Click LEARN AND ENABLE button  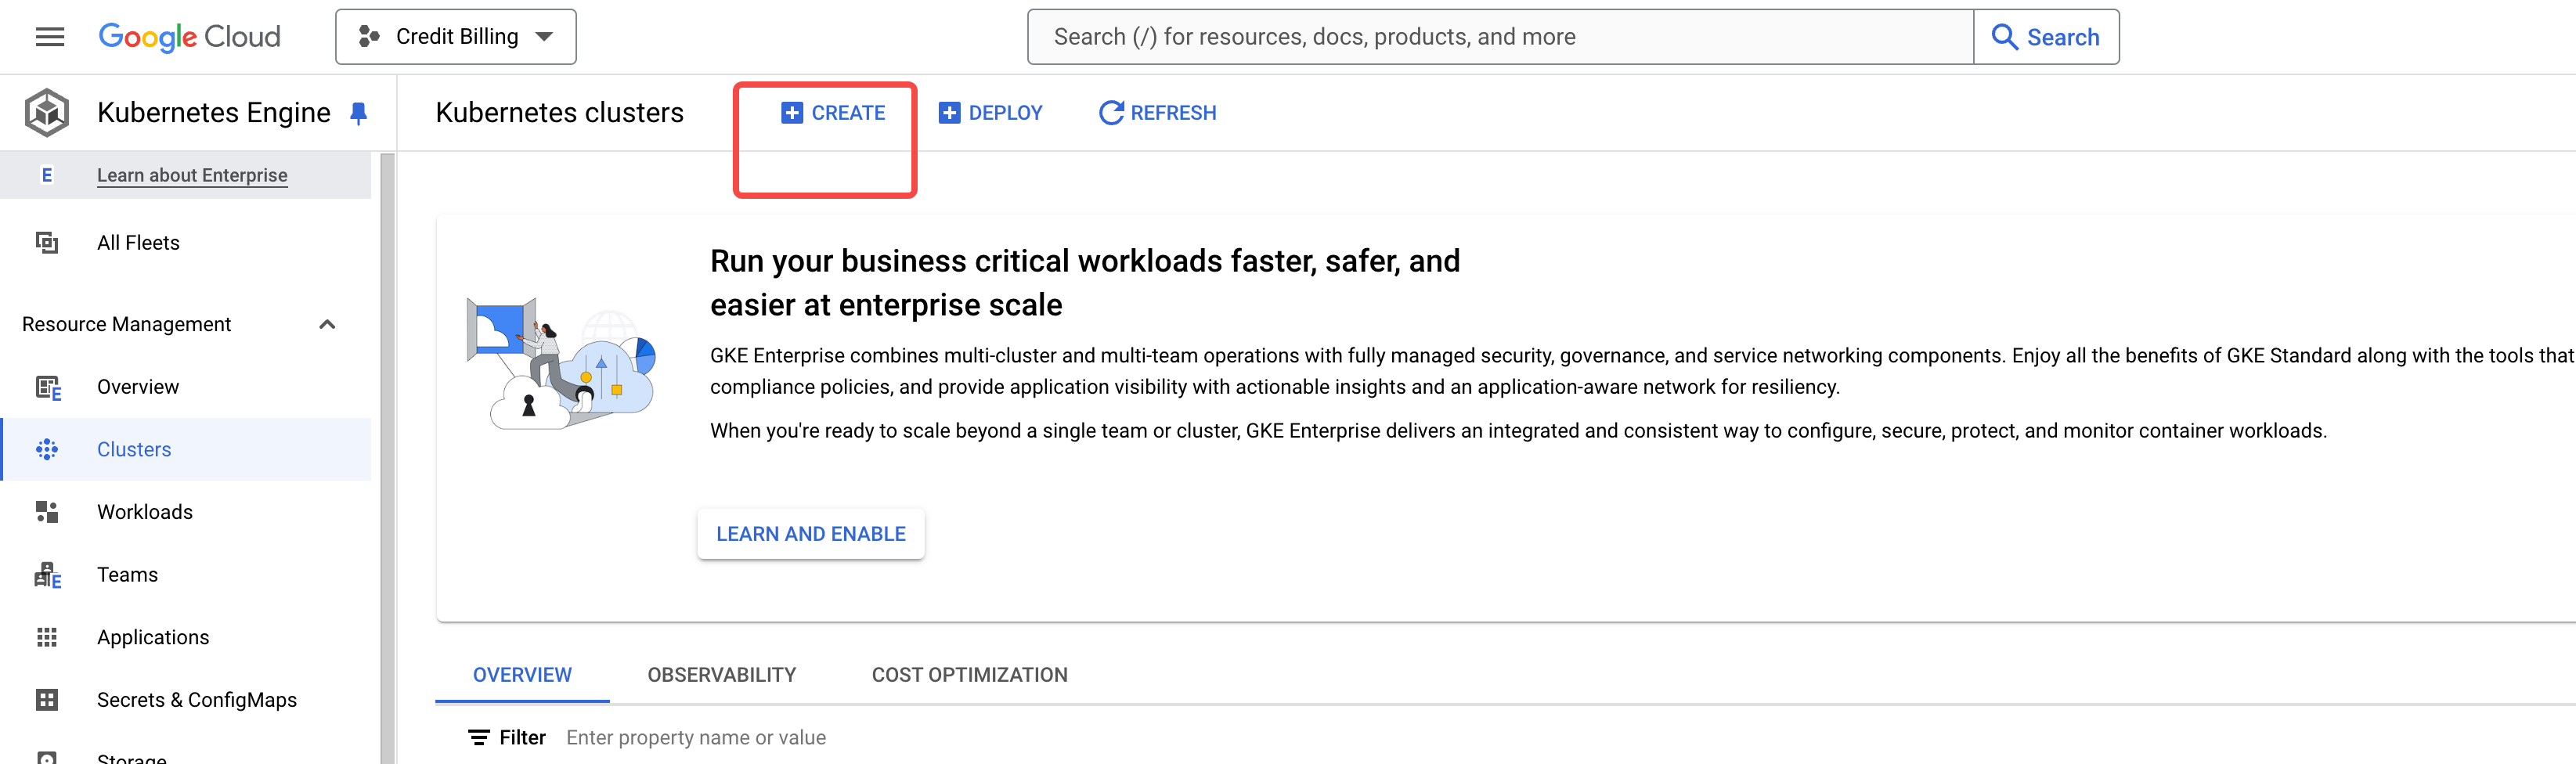pyautogui.click(x=811, y=534)
